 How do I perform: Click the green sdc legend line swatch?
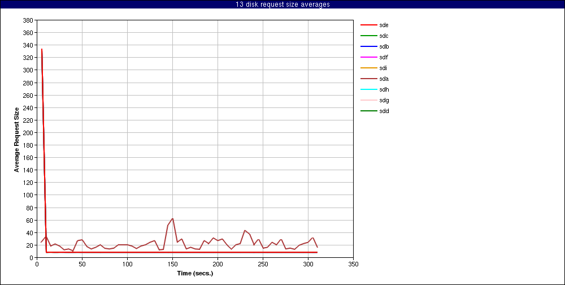click(x=368, y=36)
